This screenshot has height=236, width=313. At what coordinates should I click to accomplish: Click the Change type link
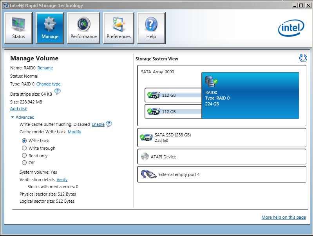point(48,84)
